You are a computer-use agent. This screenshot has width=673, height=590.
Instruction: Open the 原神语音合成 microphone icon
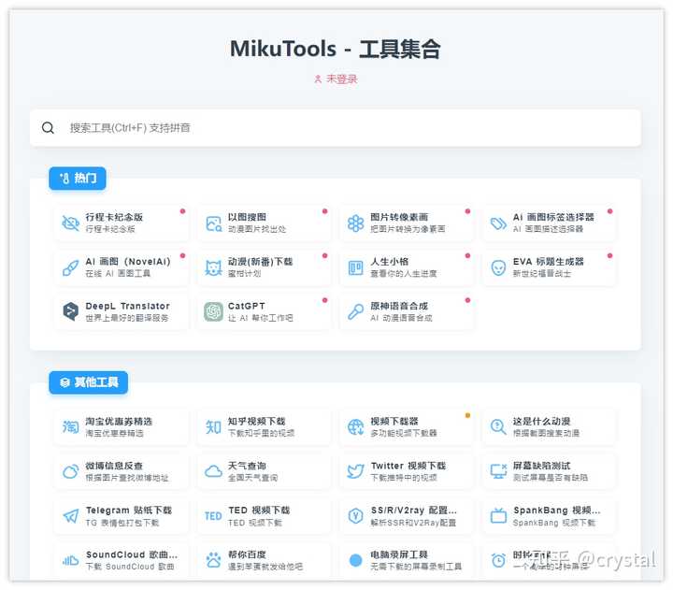pos(356,311)
